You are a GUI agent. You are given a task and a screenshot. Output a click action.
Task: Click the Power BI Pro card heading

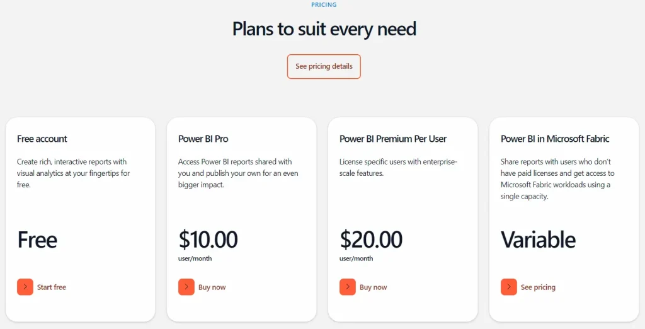point(203,139)
